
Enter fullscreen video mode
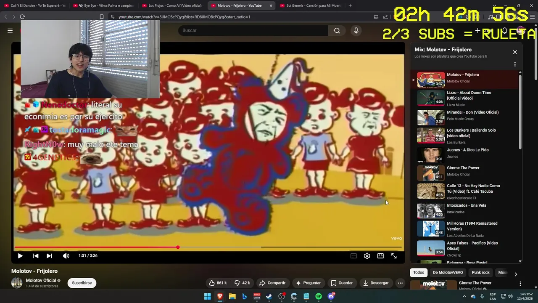[x=394, y=256]
